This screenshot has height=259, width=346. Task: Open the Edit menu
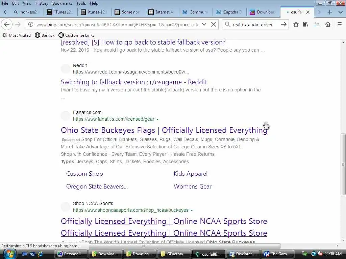[x=16, y=3]
